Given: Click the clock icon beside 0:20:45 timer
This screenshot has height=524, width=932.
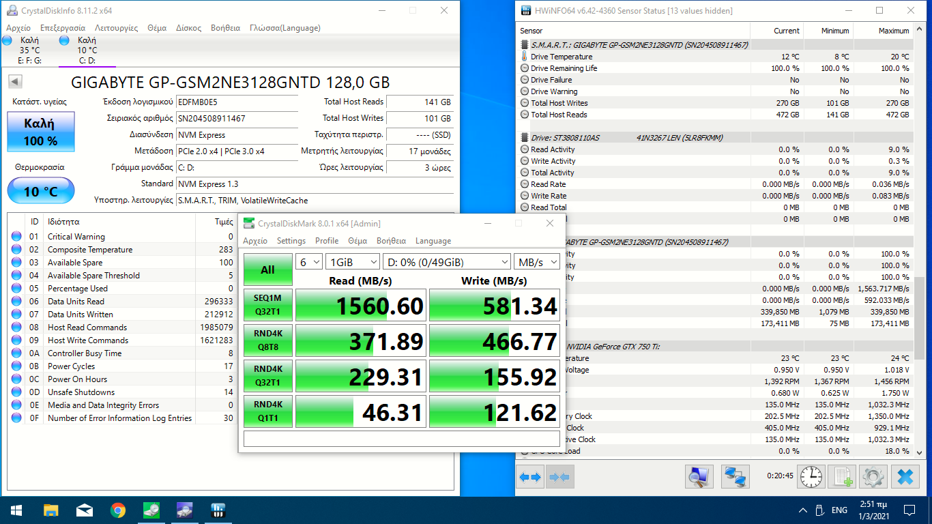Looking at the screenshot, I should click(x=811, y=476).
